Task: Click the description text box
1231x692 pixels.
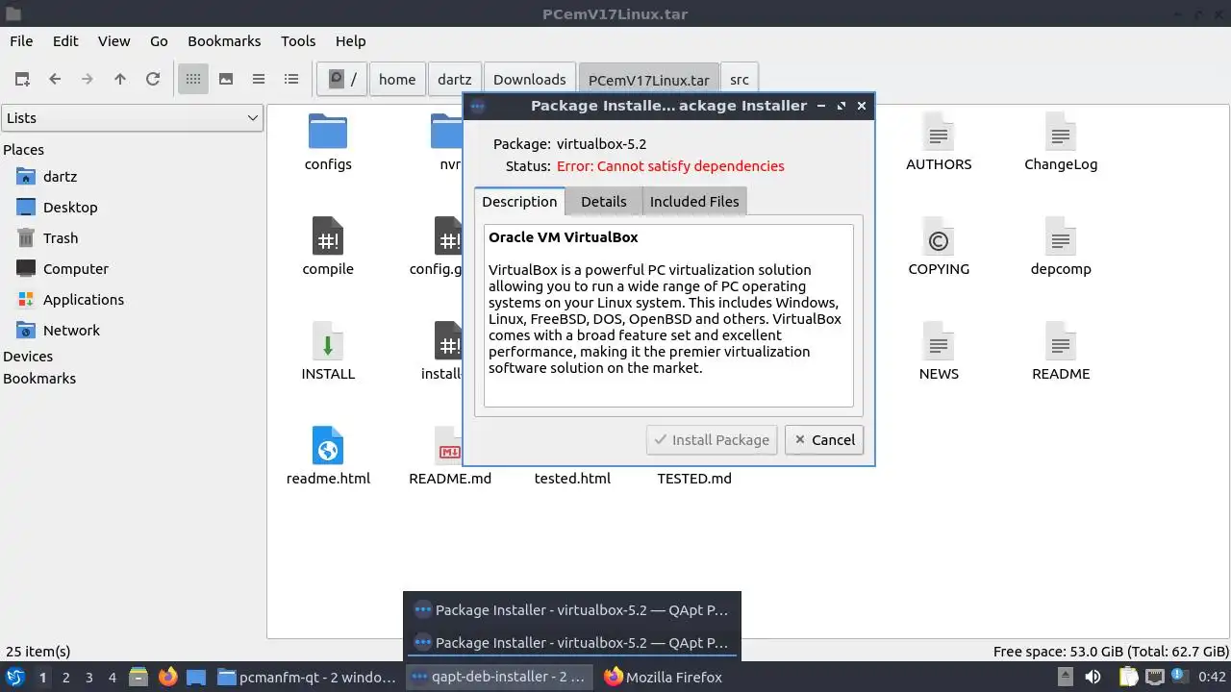Action: (x=668, y=315)
